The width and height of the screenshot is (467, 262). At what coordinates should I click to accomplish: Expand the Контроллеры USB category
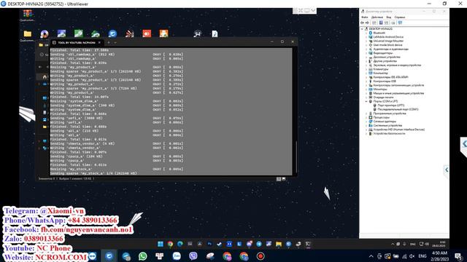point(366,81)
